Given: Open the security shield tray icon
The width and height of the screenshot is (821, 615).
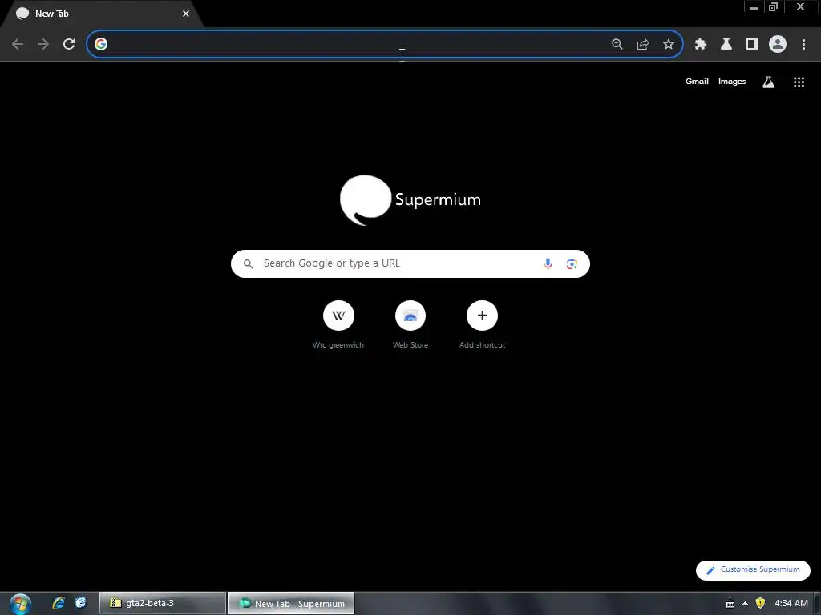Looking at the screenshot, I should tap(760, 603).
